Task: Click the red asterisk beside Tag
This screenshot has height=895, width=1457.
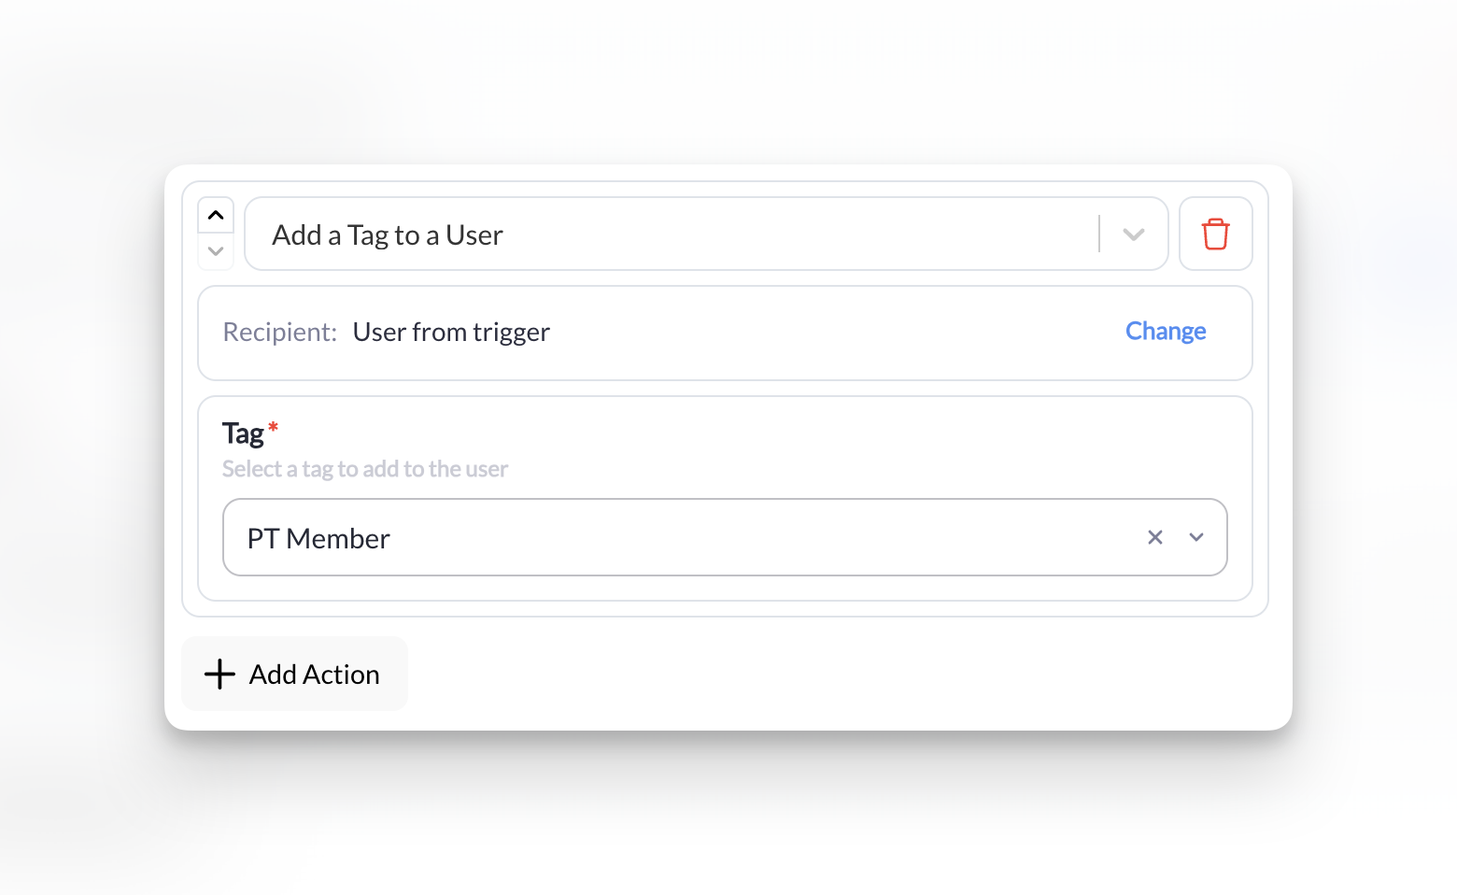Action: click(273, 427)
